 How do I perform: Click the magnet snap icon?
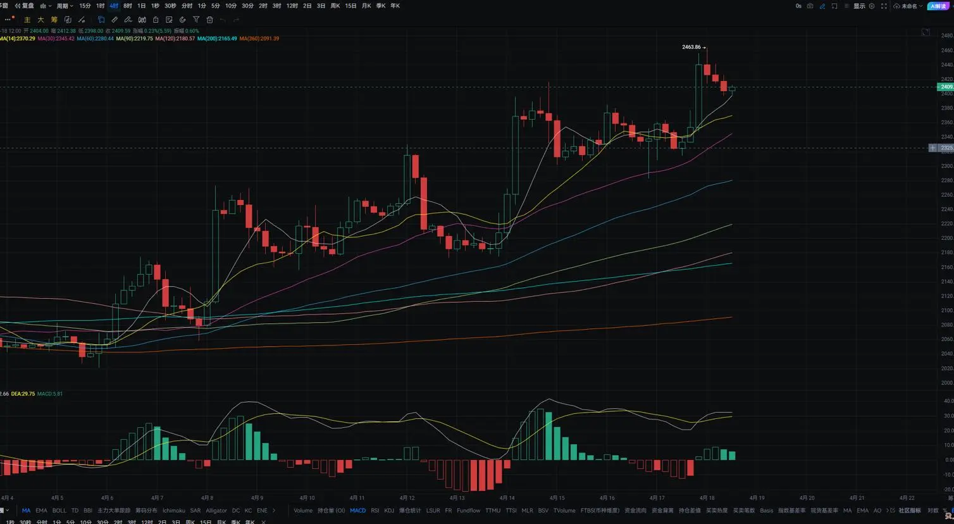pos(183,20)
